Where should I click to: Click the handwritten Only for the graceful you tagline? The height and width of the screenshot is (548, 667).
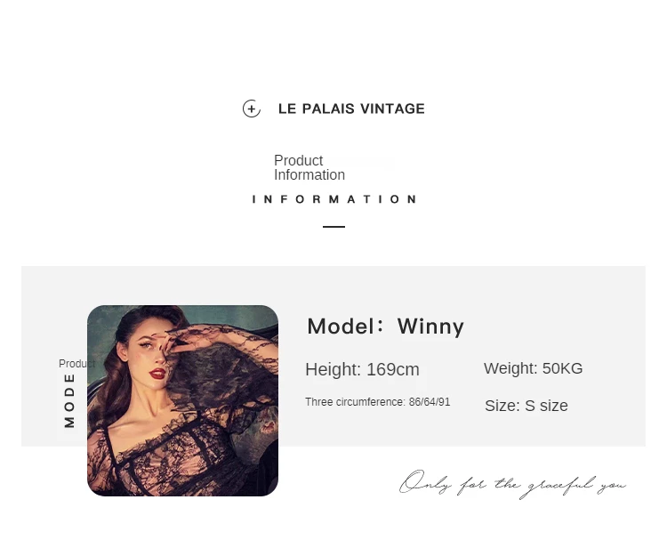(512, 484)
